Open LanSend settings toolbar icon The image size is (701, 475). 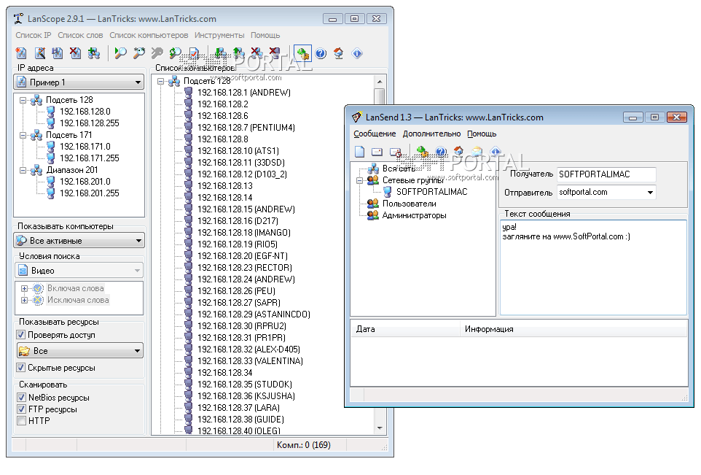(422, 152)
